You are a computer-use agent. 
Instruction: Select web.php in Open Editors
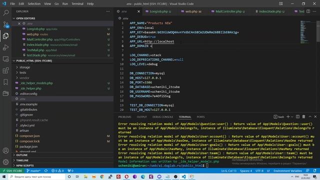[32, 34]
